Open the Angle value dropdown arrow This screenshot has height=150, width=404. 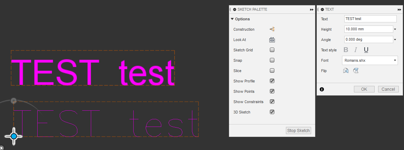[395, 40]
